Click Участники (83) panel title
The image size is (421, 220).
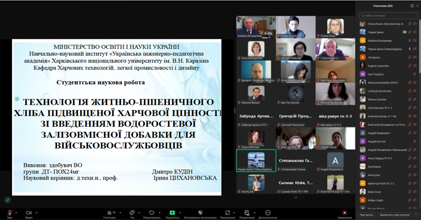coord(383,6)
